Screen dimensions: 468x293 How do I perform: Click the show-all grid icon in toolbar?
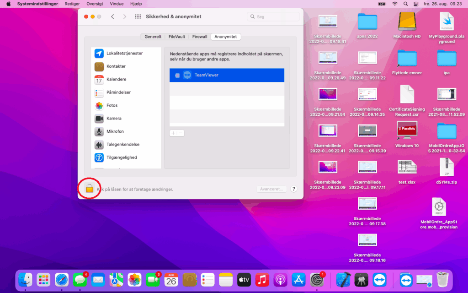pos(138,17)
